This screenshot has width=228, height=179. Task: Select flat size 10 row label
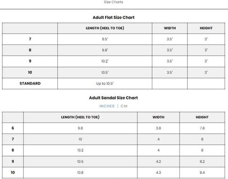click(30, 72)
